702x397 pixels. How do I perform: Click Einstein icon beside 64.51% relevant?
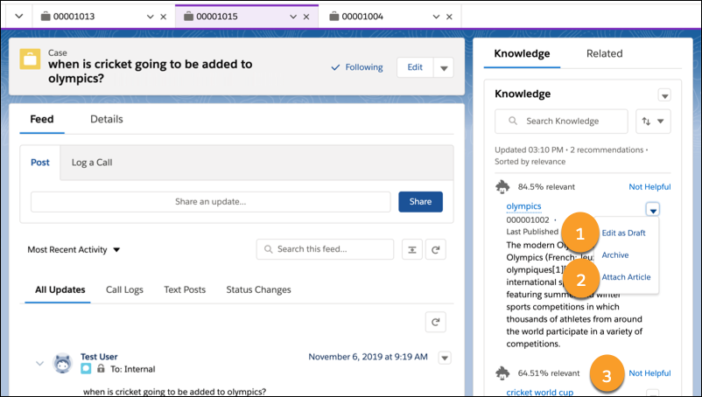[x=502, y=373]
